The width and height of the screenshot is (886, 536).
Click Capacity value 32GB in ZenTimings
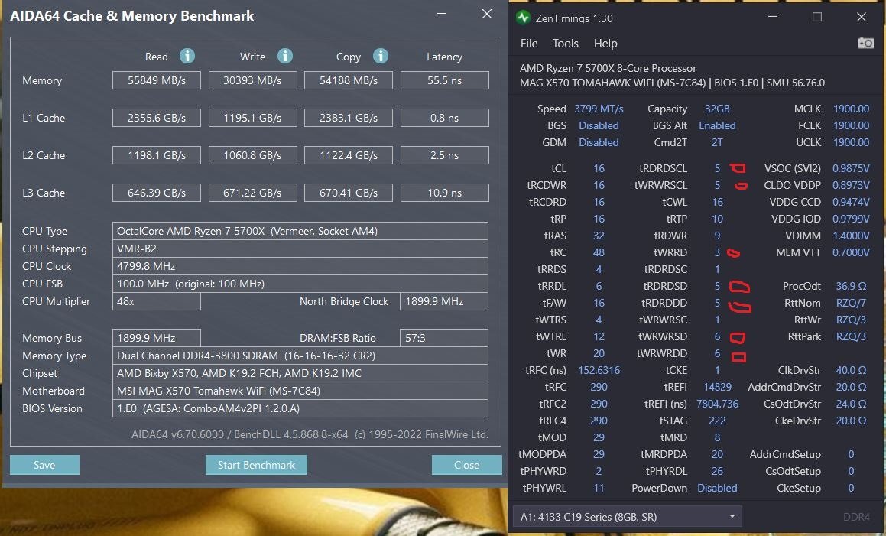pyautogui.click(x=717, y=109)
